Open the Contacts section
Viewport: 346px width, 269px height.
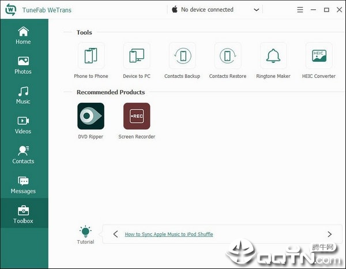[23, 155]
